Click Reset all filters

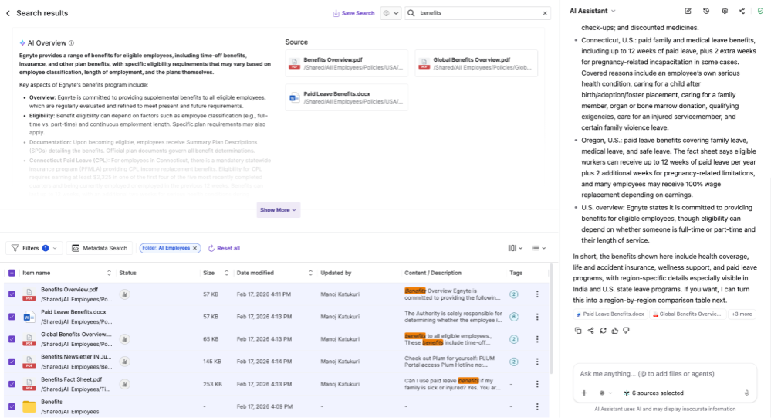(225, 248)
